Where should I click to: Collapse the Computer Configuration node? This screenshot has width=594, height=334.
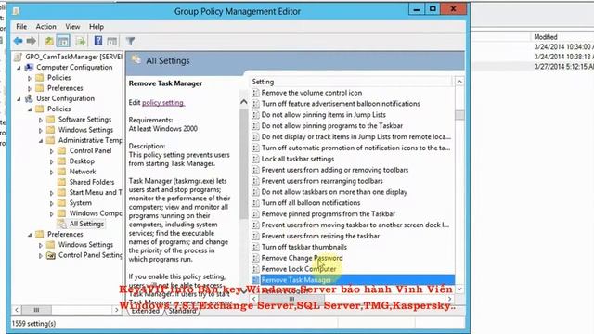tap(19, 68)
